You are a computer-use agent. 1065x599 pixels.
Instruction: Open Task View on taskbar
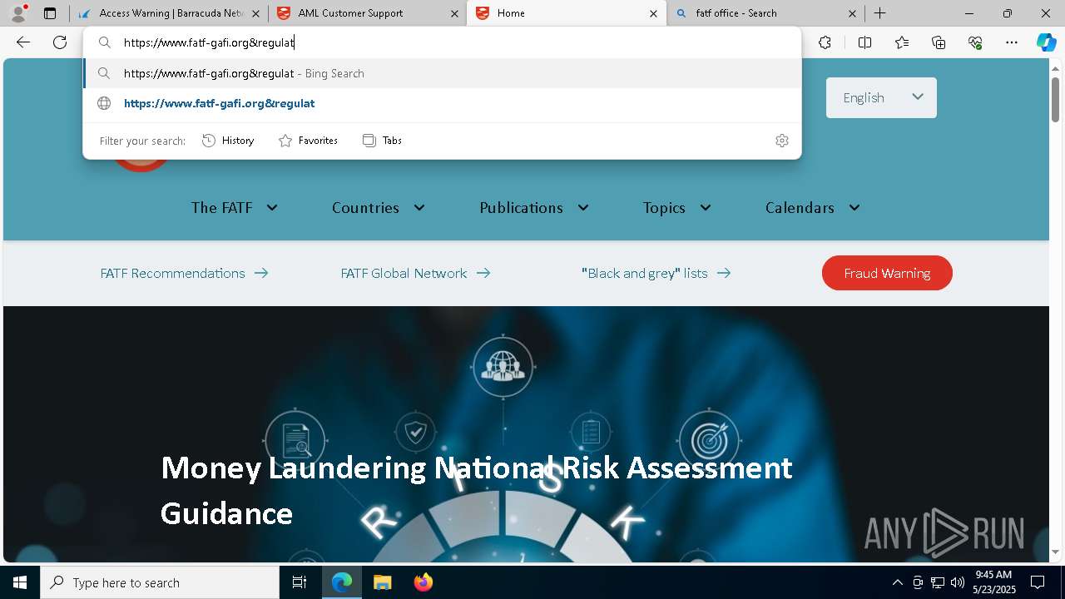click(x=300, y=582)
